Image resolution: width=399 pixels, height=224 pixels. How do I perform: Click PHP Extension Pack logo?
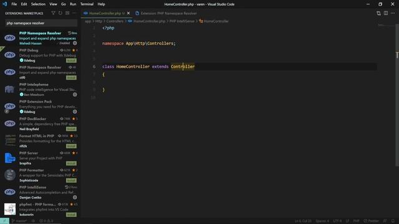[10, 106]
